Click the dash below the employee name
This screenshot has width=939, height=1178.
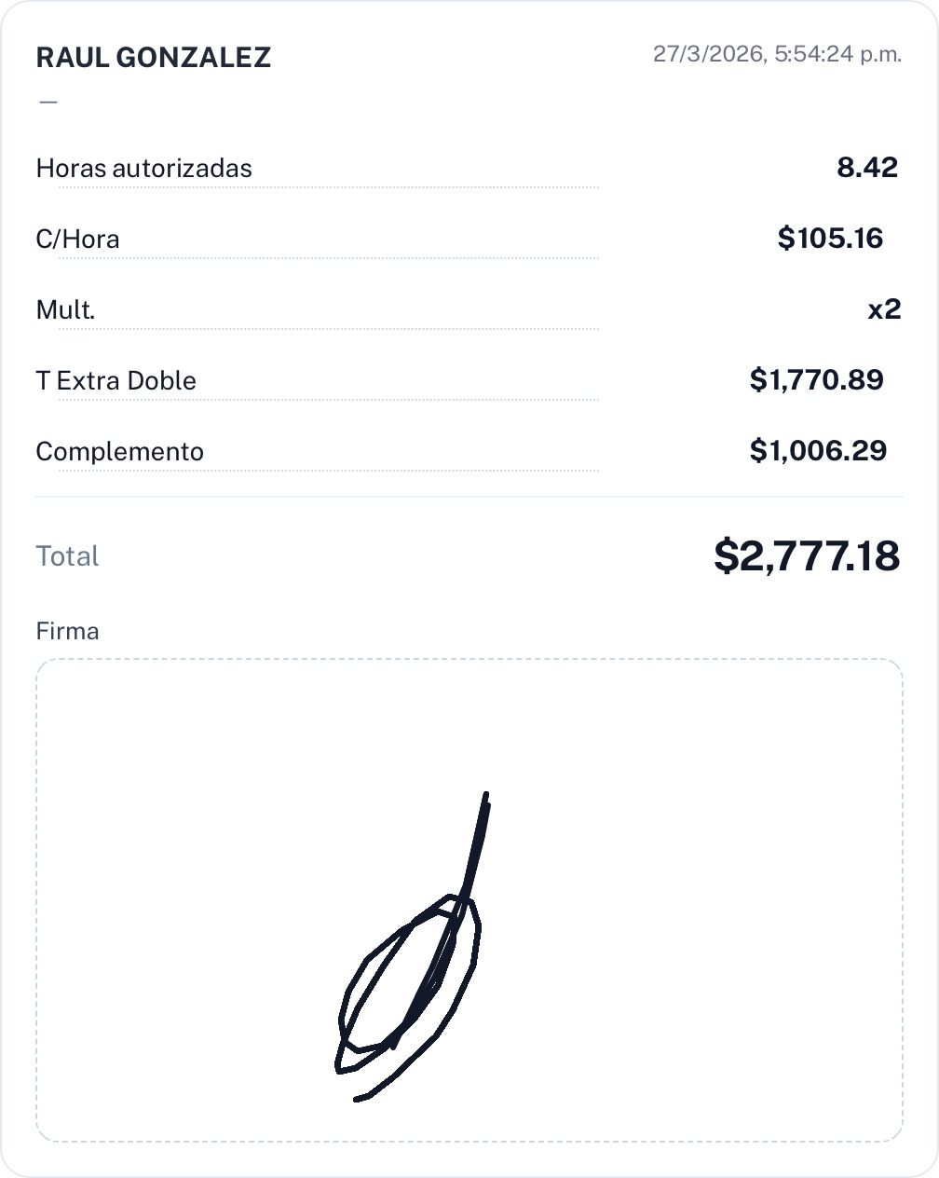pos(48,102)
